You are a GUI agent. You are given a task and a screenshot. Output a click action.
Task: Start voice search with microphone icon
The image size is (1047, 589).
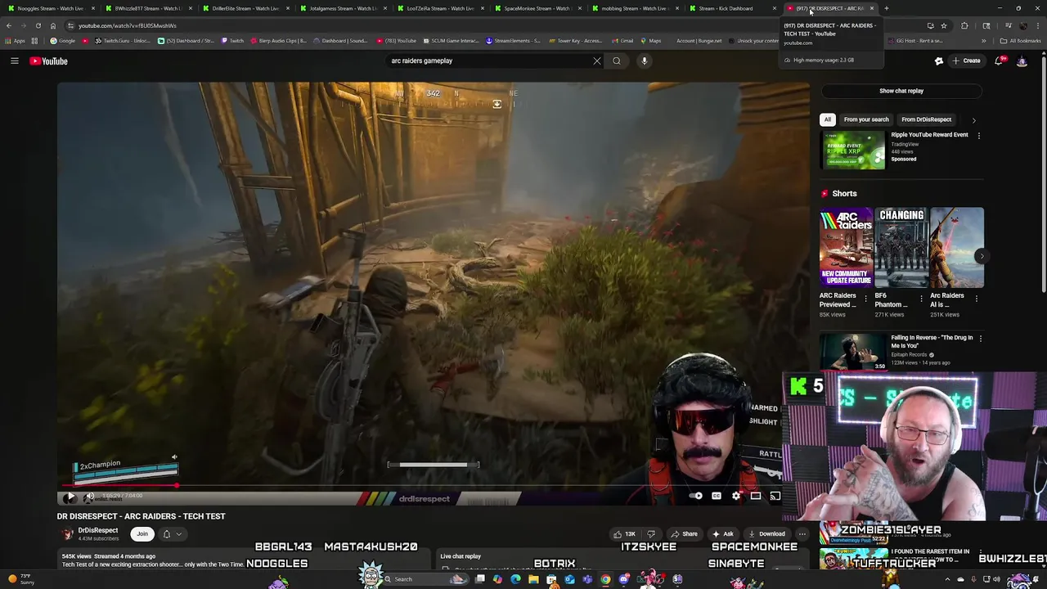(x=645, y=61)
